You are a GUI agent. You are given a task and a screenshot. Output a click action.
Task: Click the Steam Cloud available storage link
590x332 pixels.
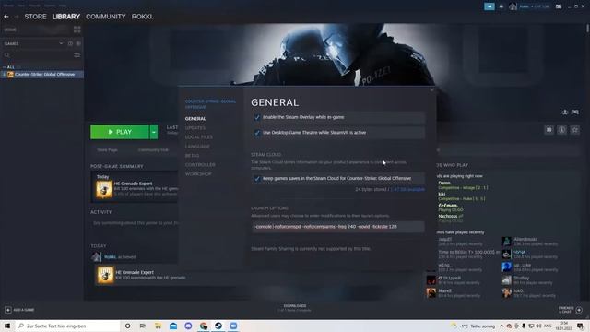(x=407, y=189)
